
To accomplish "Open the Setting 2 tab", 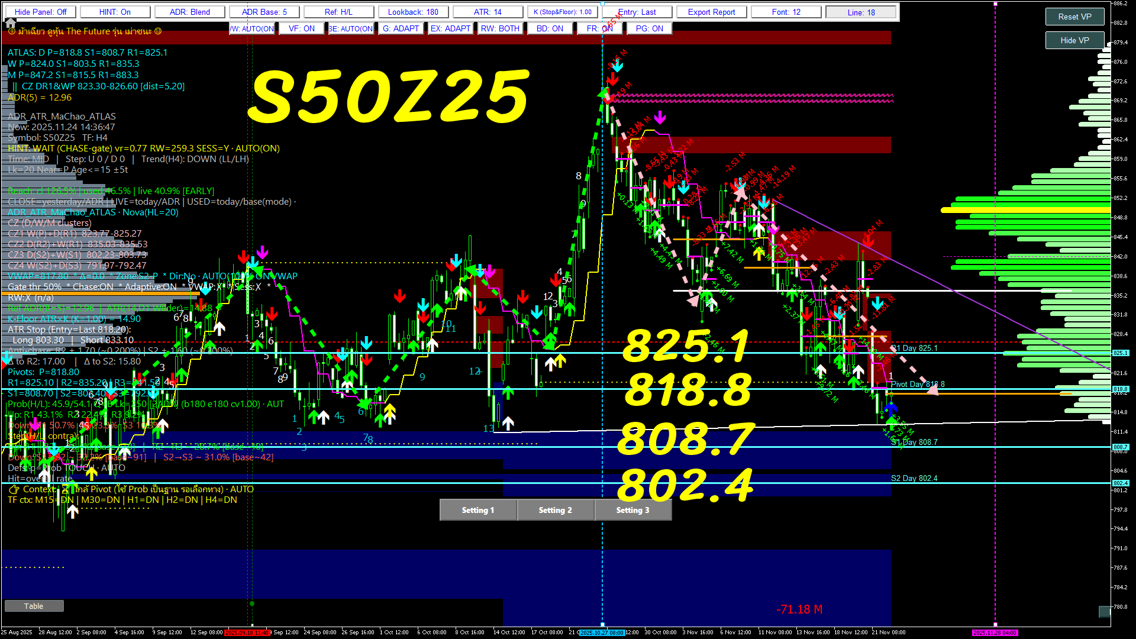I will [555, 510].
